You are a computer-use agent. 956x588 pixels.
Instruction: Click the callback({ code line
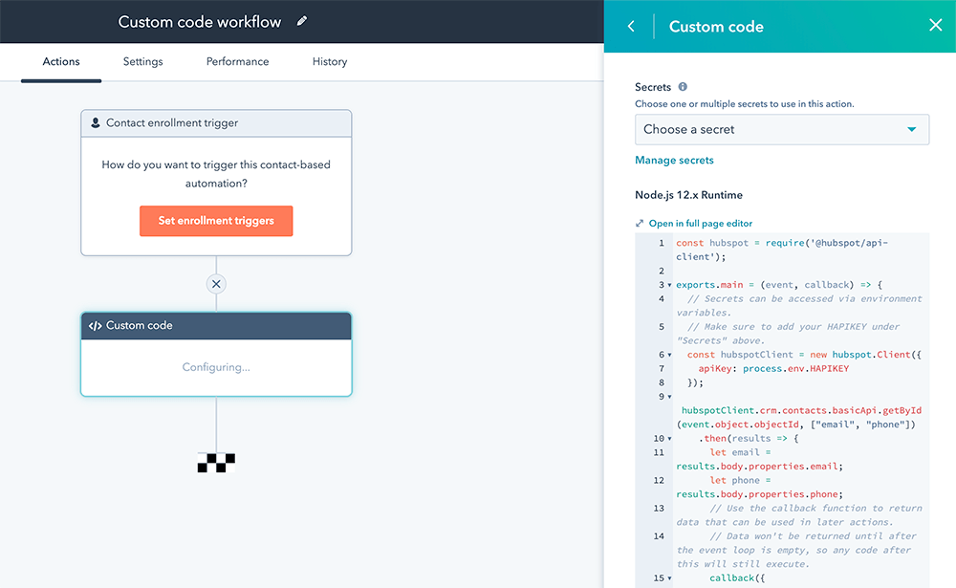click(x=736, y=578)
